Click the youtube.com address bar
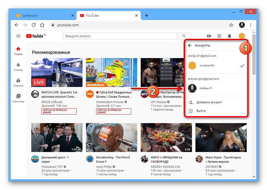This screenshot has height=190, width=267. pyautogui.click(x=142, y=25)
